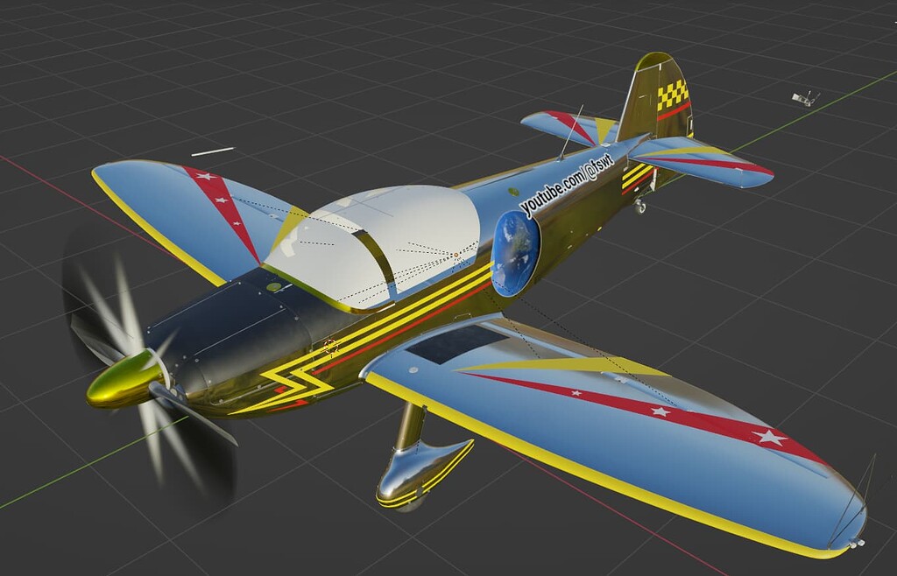Screen dimensions: 897x576
Task: Click the youtube.com/@fswt decal text
Action: tap(565, 189)
